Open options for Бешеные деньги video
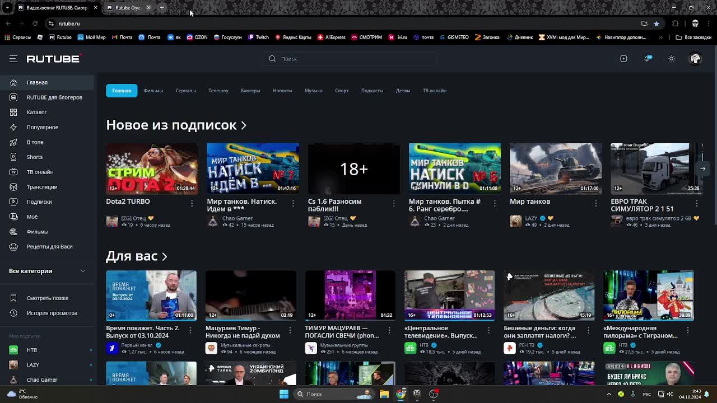The image size is (717, 403). tap(589, 330)
